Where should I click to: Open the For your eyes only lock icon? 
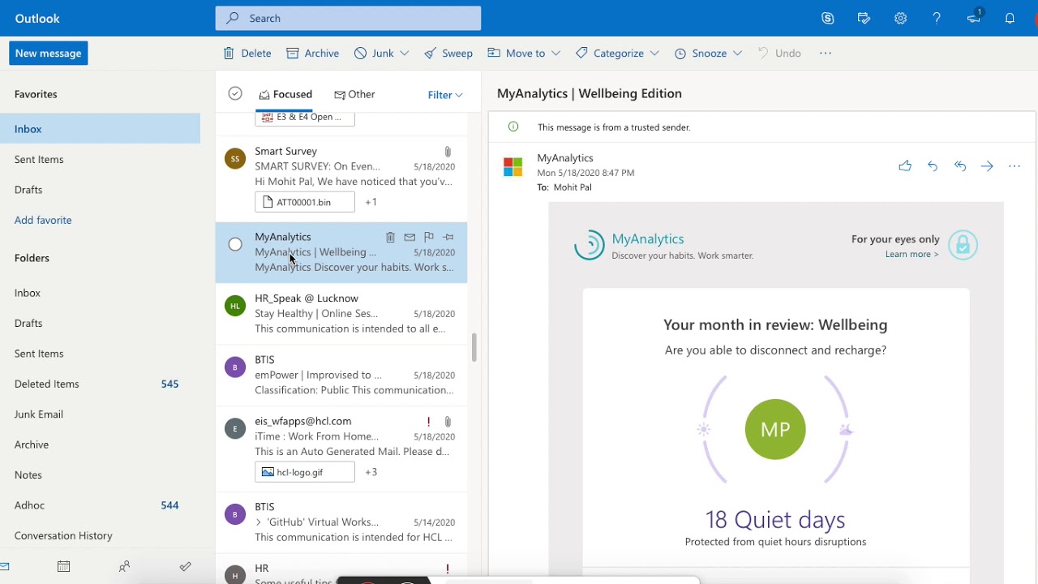click(x=963, y=245)
